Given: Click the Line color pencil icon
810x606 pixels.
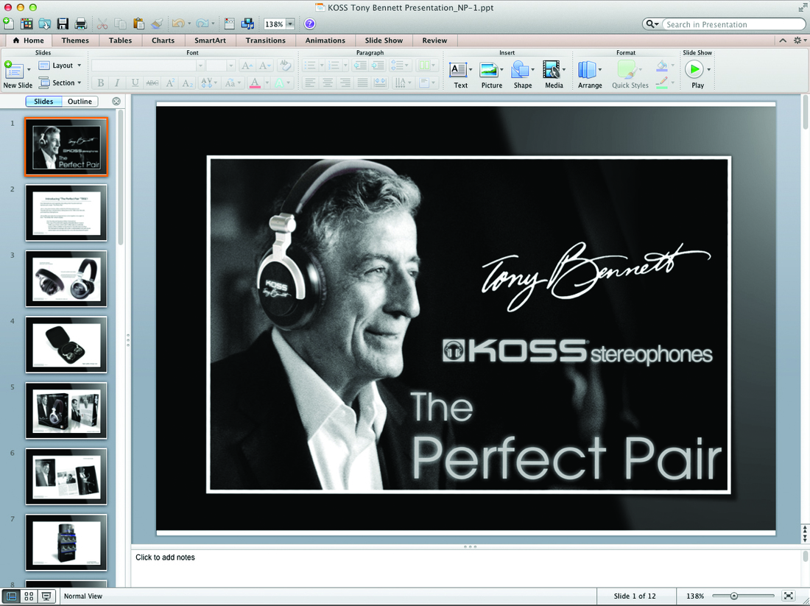Looking at the screenshot, I should click(662, 82).
